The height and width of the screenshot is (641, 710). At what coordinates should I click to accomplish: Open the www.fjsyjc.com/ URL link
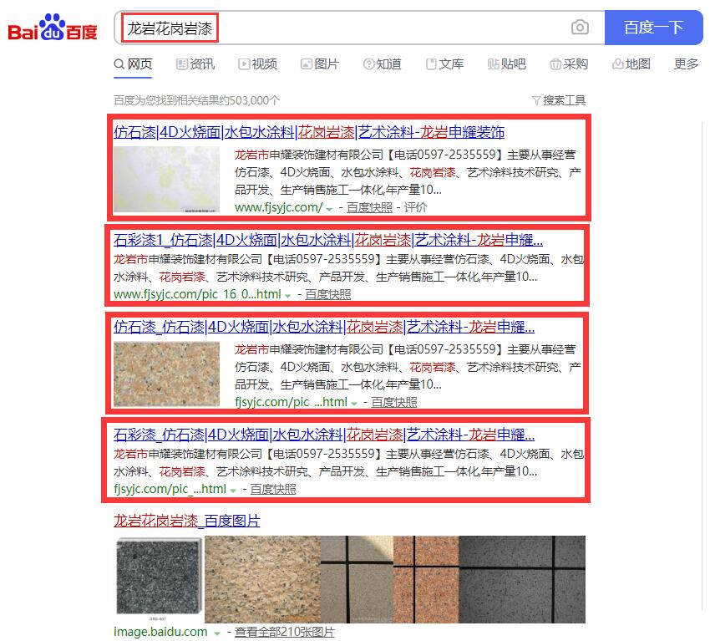[278, 207]
